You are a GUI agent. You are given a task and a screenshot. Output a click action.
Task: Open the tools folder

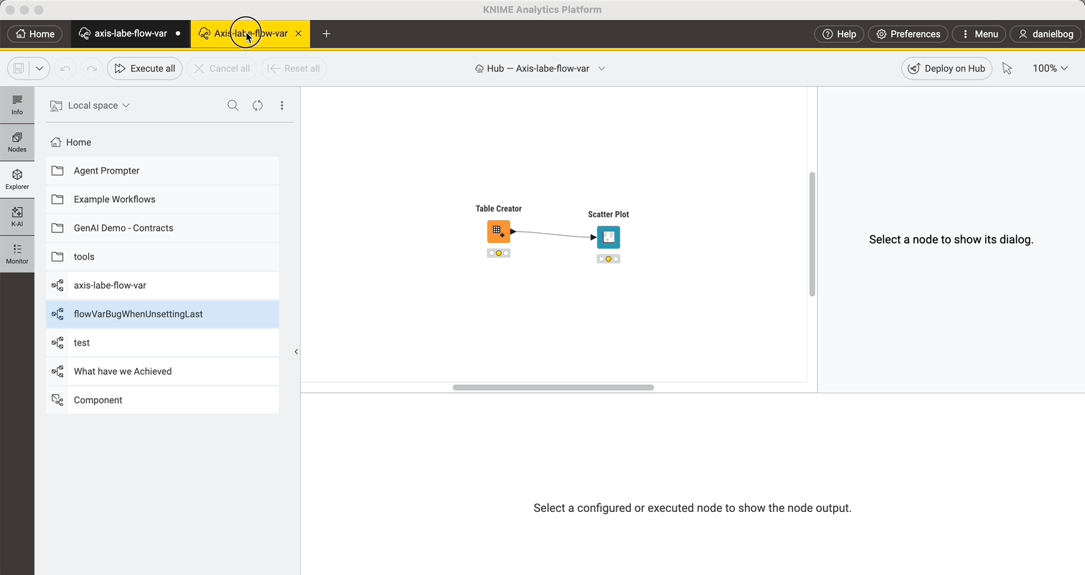point(162,257)
